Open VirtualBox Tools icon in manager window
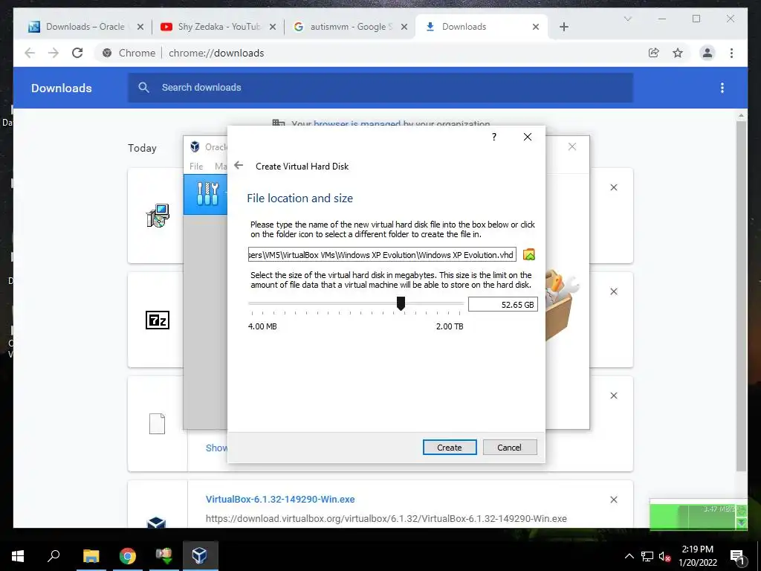 point(208,194)
